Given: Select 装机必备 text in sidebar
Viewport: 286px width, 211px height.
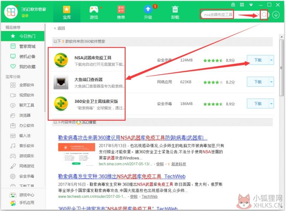Looking at the screenshot, I should pyautogui.click(x=28, y=57).
